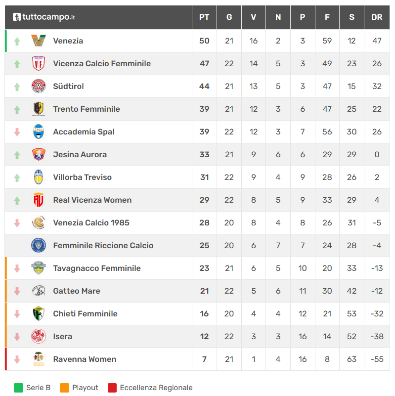
Task: Click the Vicenza Calcio Femminile crest
Action: point(39,63)
